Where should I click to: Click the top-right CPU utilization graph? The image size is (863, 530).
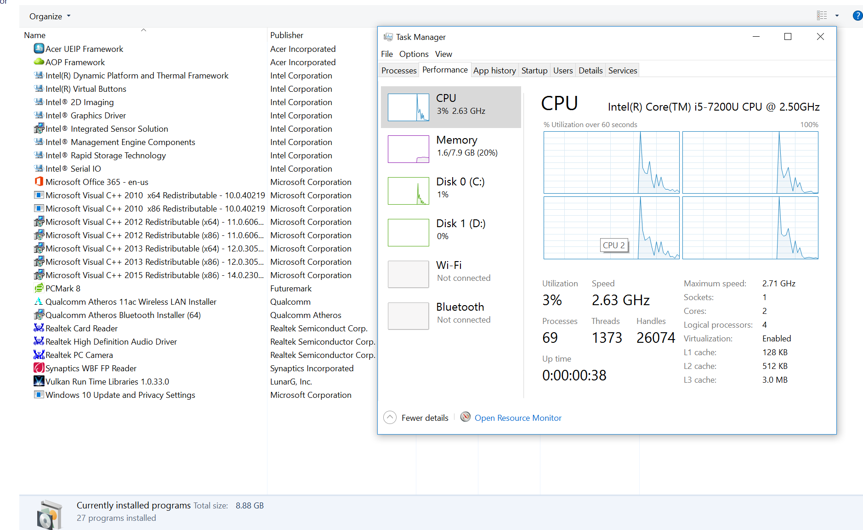pyautogui.click(x=750, y=162)
